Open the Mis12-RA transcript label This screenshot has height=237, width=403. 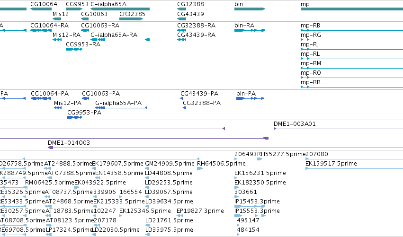(x=66, y=35)
